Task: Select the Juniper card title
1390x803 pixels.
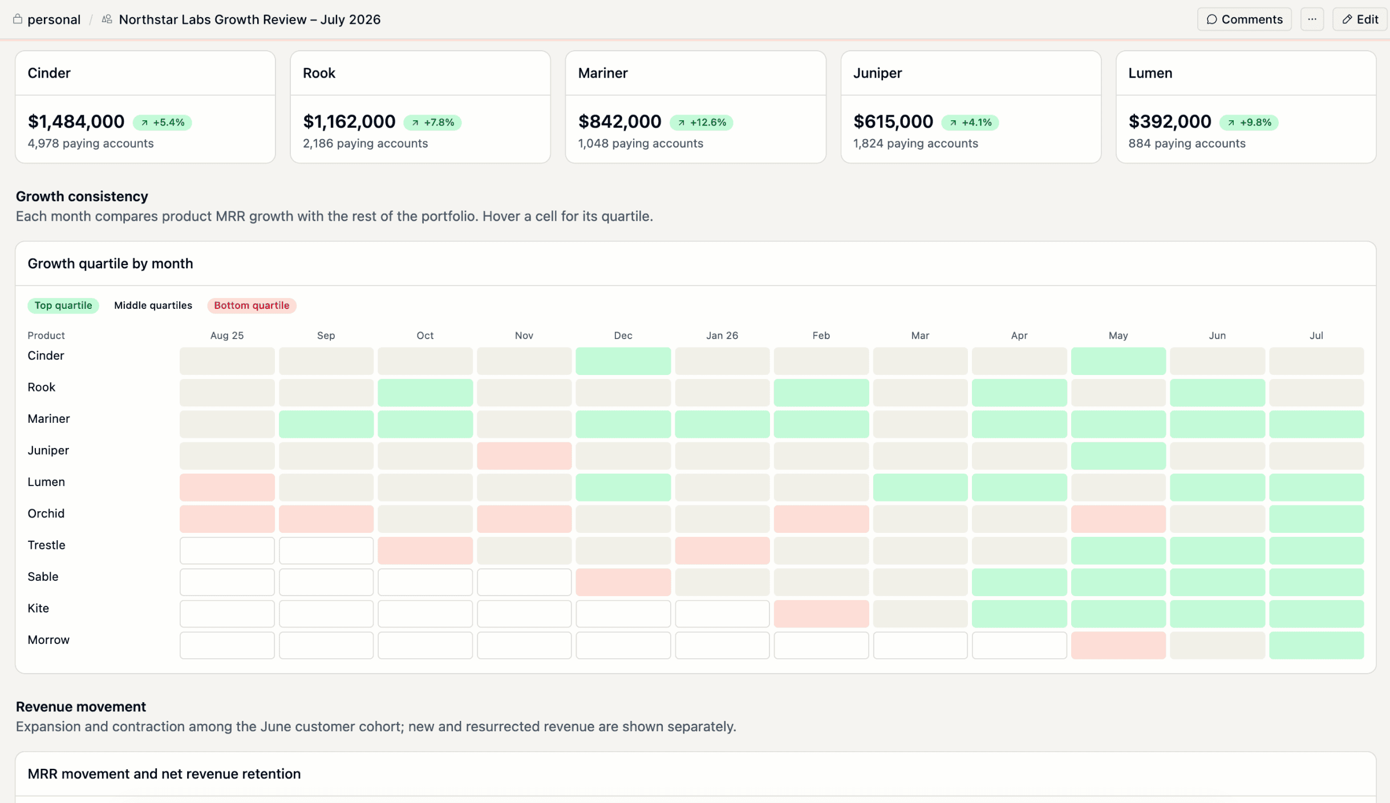Action: pos(877,73)
